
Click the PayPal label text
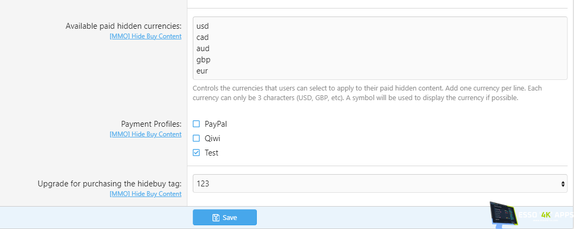[x=216, y=124]
